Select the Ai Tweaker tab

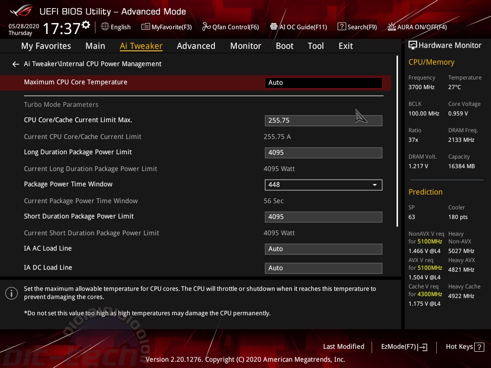[141, 46]
